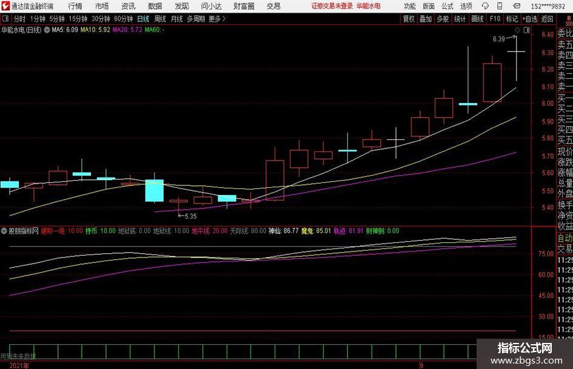
Task: Click the 神仙: 86.77 indicator value
Action: (x=284, y=231)
